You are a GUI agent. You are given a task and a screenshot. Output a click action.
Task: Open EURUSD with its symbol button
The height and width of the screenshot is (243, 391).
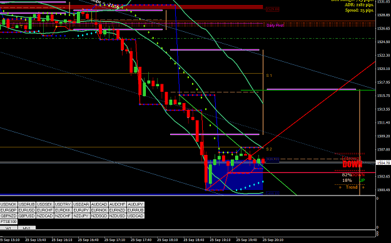click(x=27, y=210)
